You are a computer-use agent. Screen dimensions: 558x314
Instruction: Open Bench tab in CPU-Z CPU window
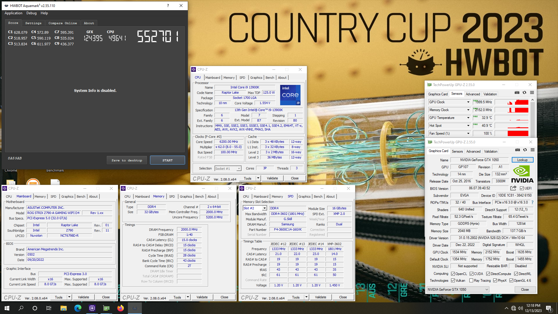[x=270, y=78]
